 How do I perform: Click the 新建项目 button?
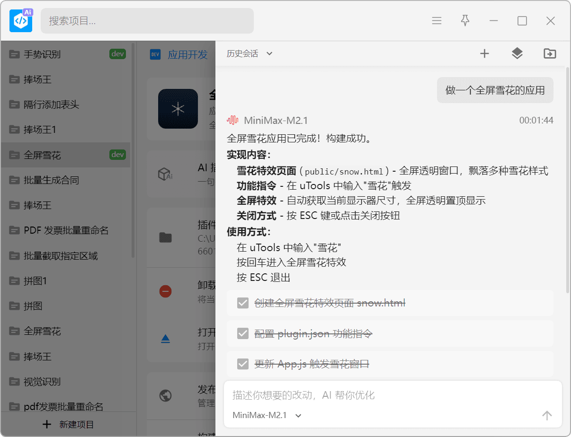click(68, 424)
